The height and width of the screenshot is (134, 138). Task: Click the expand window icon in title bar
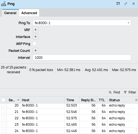pyautogui.click(x=126, y=4)
